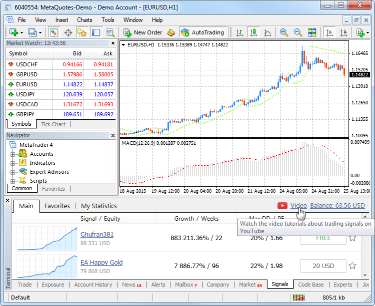Select the line chart icon

click(x=267, y=32)
